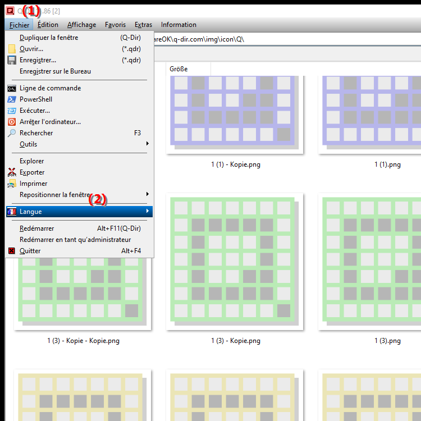Click Alt+F4 shortcut text beside Quitter
The image size is (421, 421).
click(x=131, y=251)
